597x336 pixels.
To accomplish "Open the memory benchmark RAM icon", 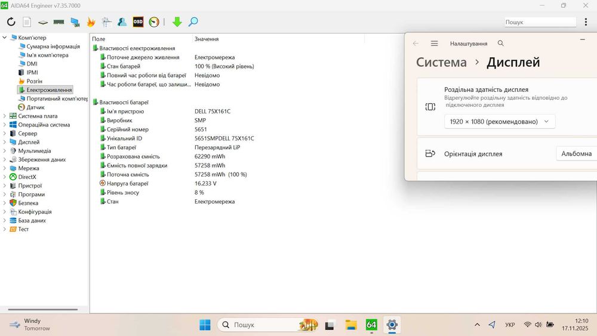I will [x=59, y=22].
